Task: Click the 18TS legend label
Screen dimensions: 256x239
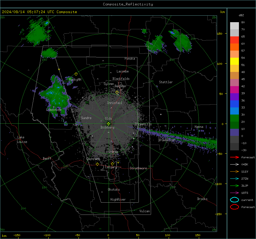Action: coord(245,193)
